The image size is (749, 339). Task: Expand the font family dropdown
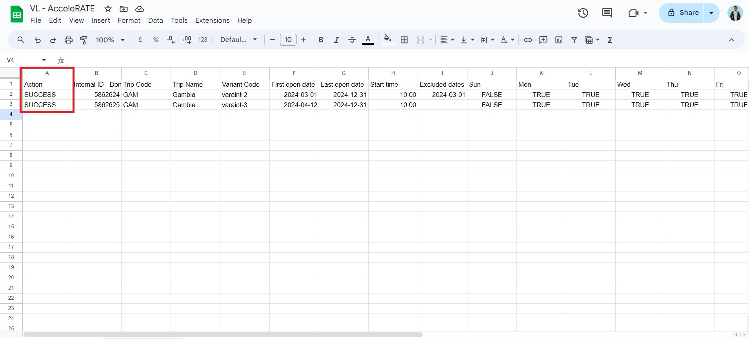click(238, 40)
